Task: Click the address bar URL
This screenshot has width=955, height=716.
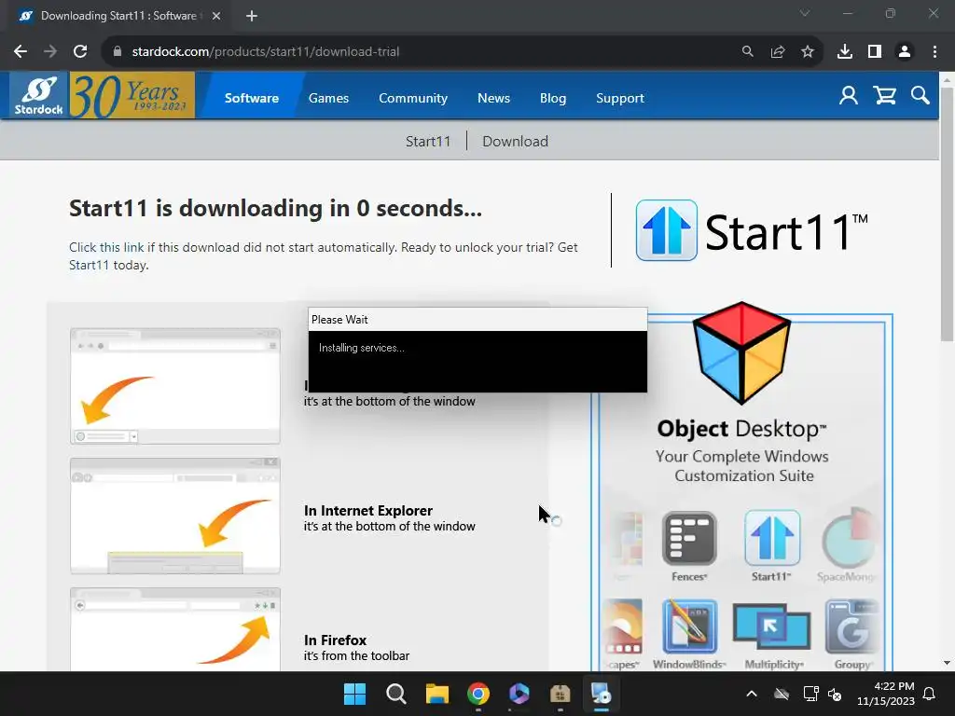Action: (266, 52)
